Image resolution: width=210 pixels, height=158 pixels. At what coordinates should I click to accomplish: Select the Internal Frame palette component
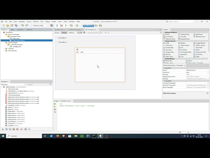[169, 39]
